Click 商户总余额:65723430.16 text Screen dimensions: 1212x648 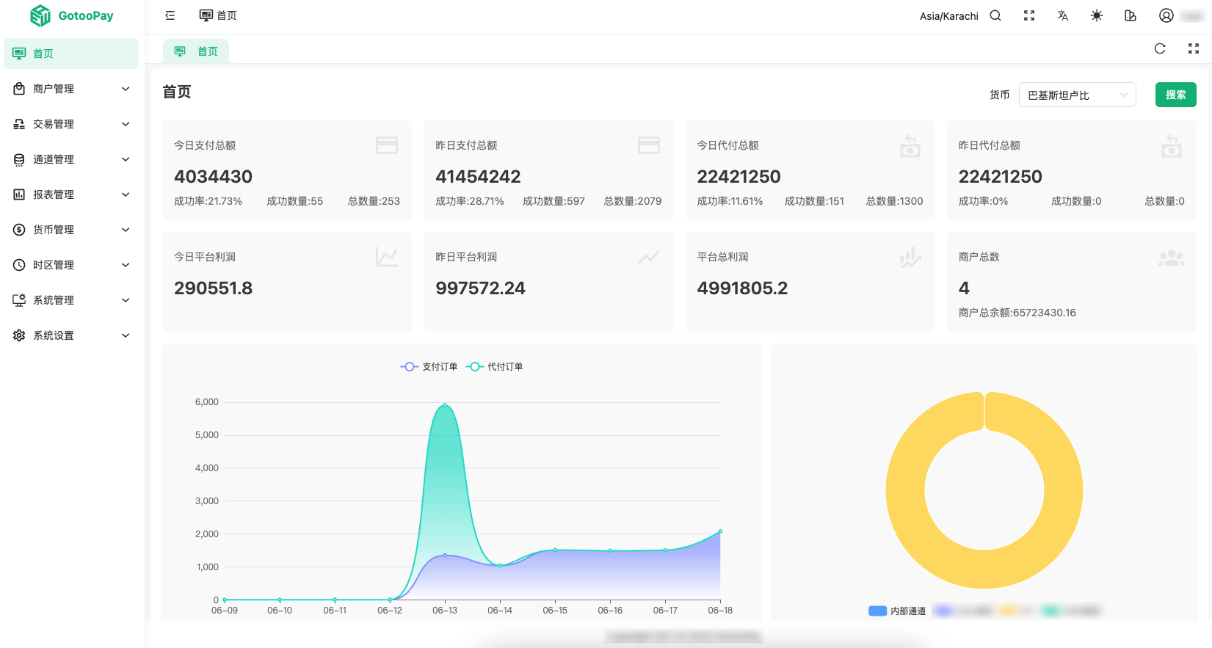coord(1017,313)
